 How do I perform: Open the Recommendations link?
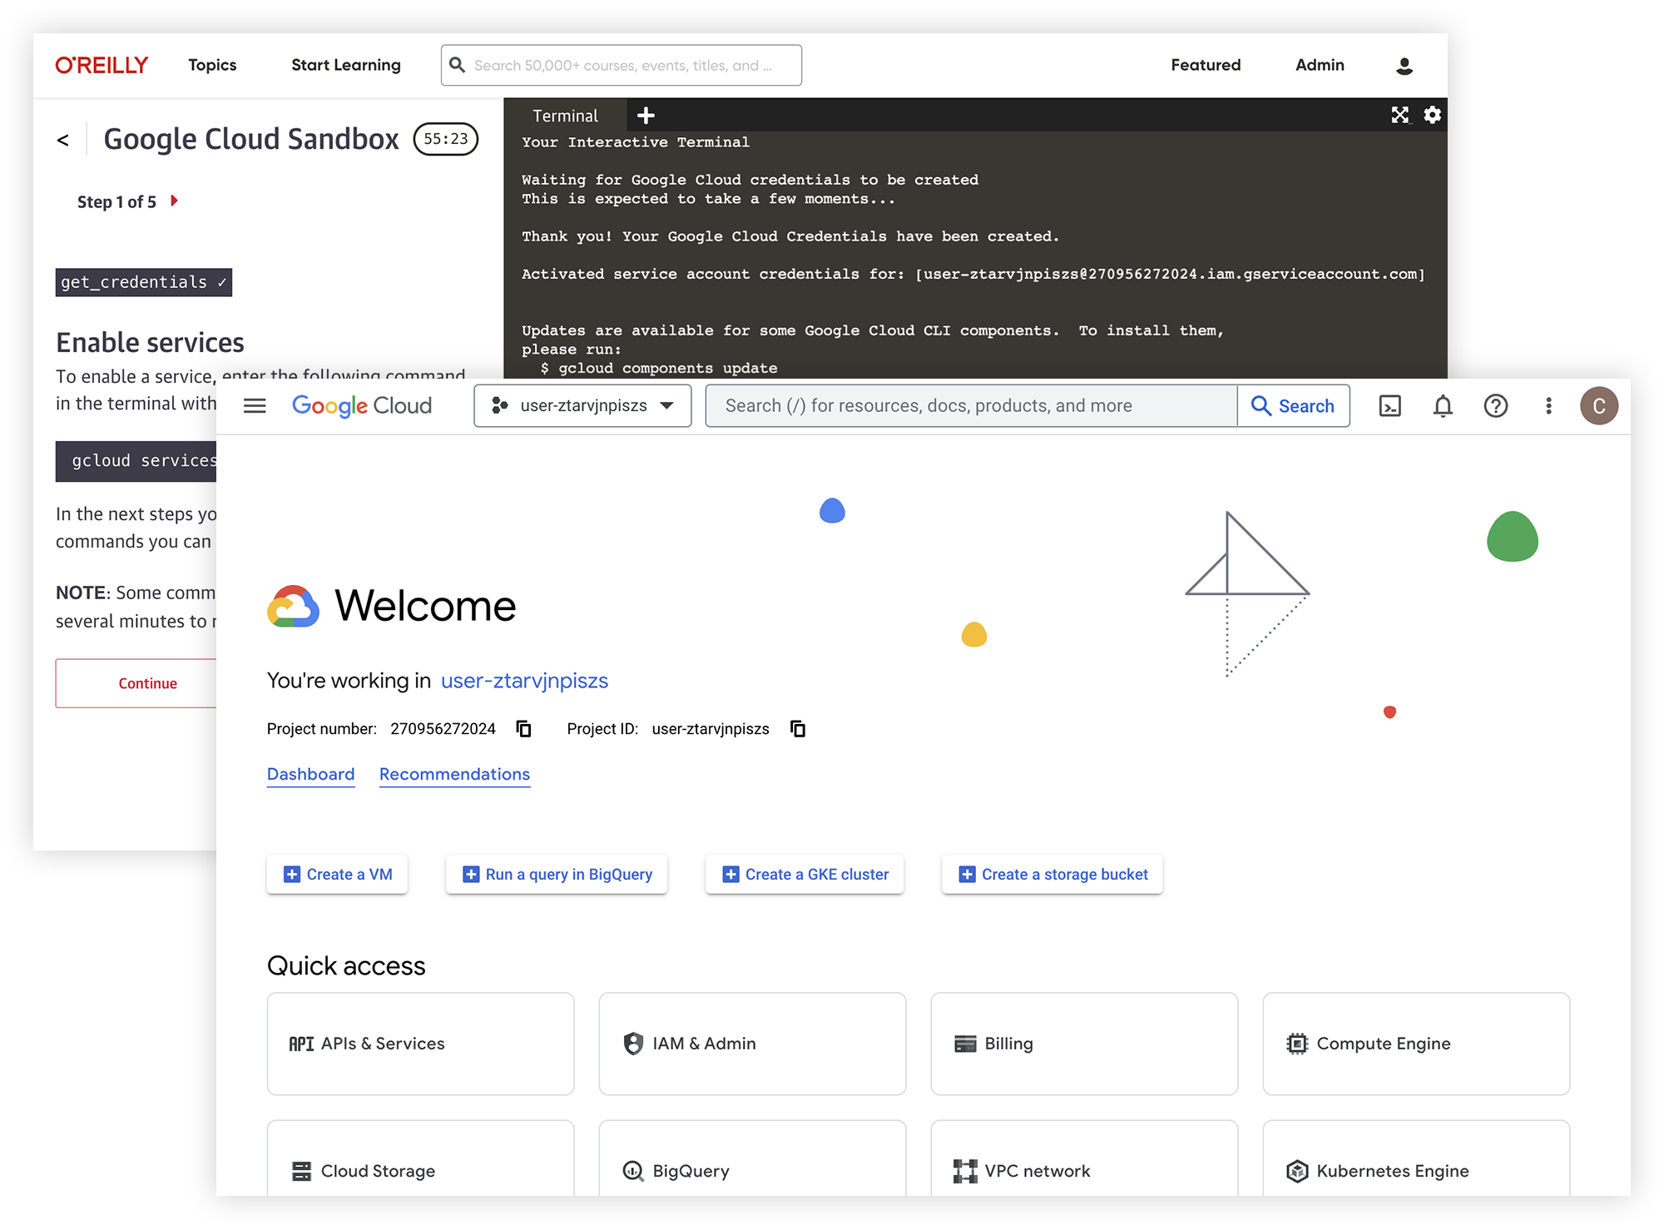tap(454, 774)
